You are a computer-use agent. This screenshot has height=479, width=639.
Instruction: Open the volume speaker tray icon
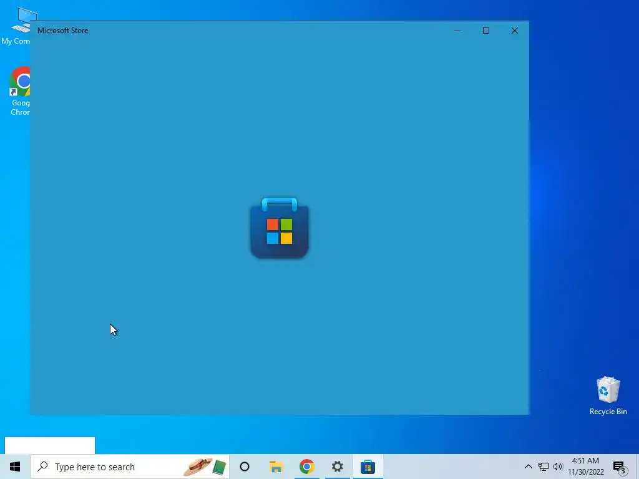pyautogui.click(x=558, y=467)
